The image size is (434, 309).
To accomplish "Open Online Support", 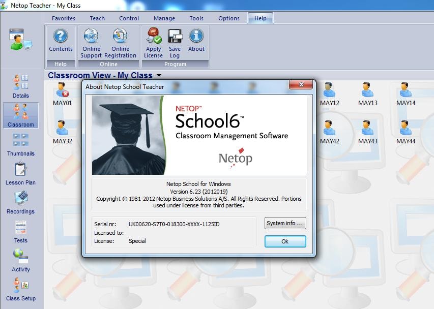I will tap(91, 43).
